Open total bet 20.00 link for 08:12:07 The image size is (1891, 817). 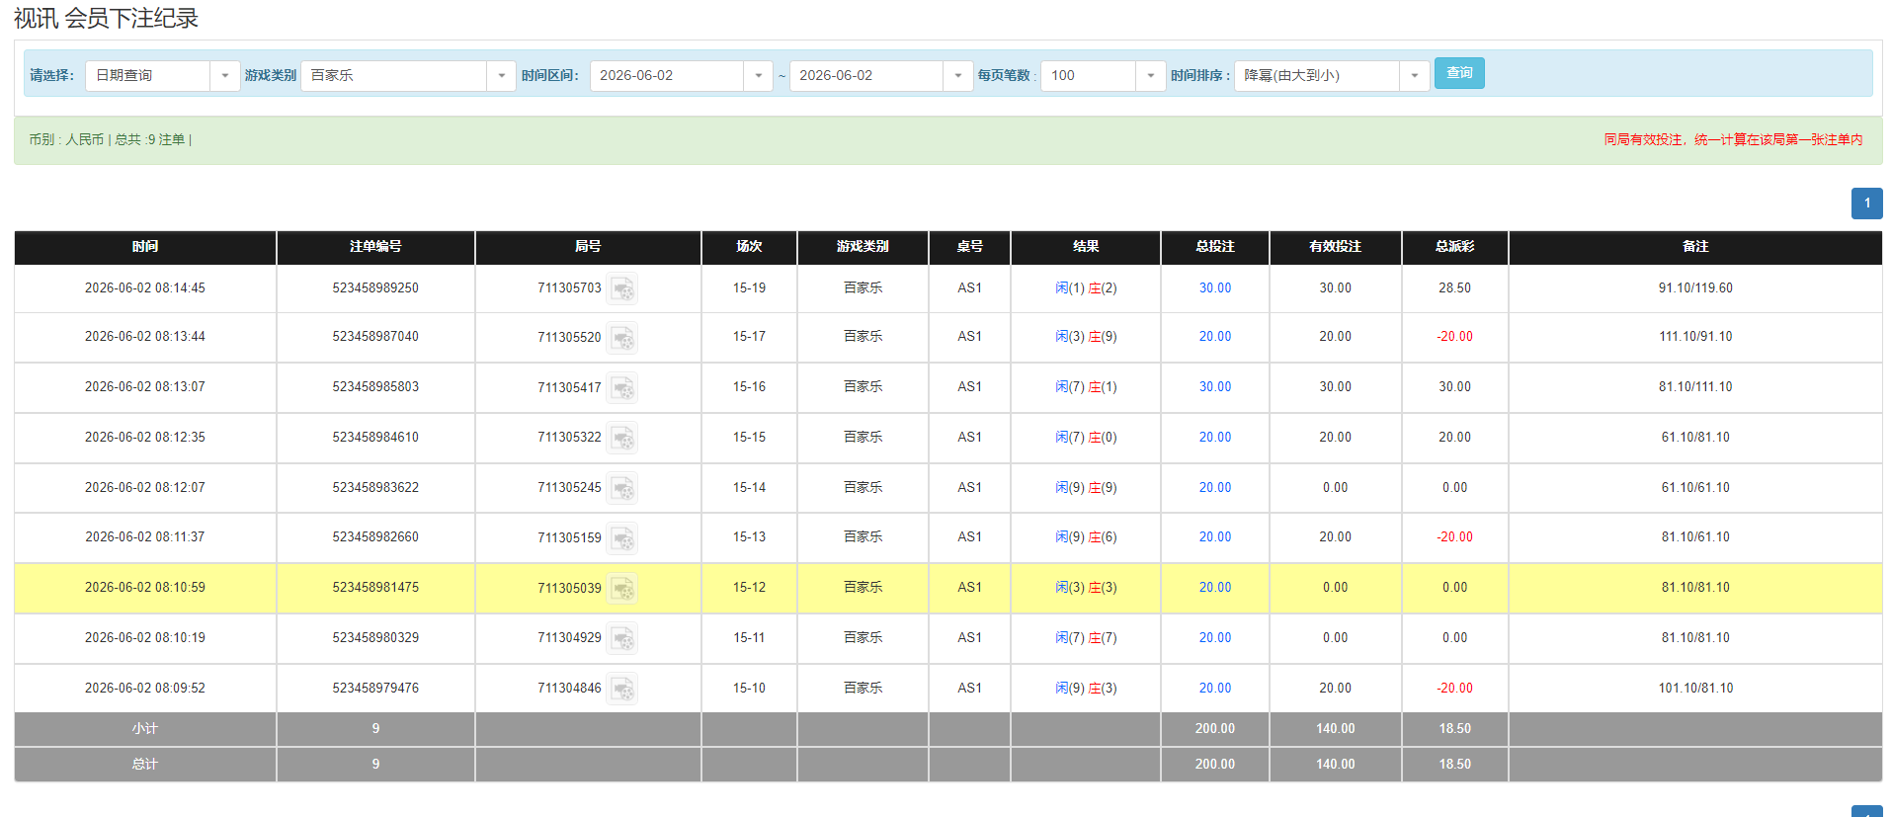click(1214, 487)
